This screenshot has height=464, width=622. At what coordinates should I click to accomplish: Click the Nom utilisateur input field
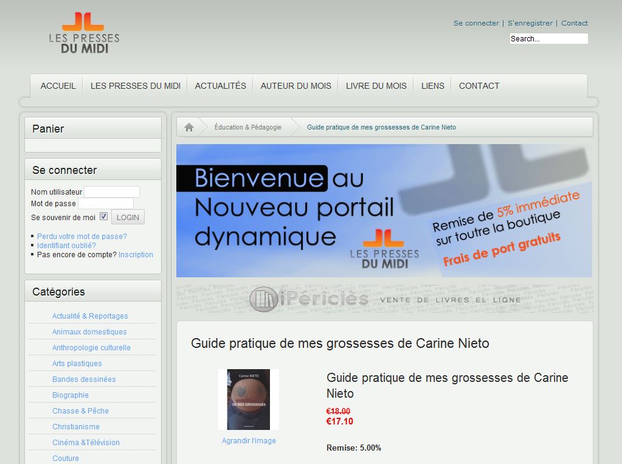point(112,192)
